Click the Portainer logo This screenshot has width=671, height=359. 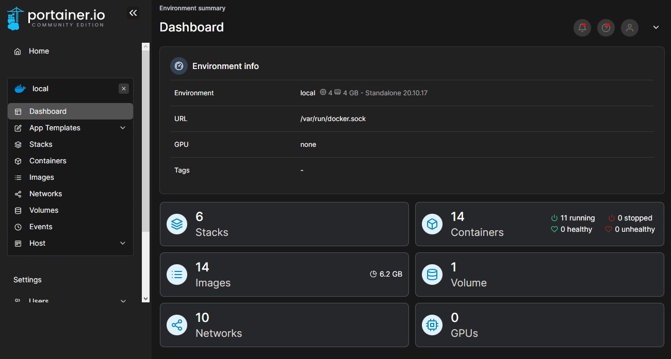pyautogui.click(x=56, y=18)
